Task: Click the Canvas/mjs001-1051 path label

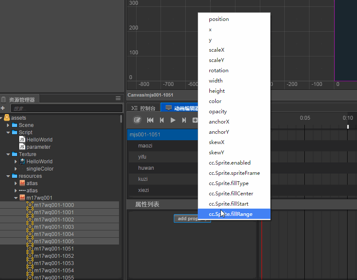Action: click(x=150, y=95)
